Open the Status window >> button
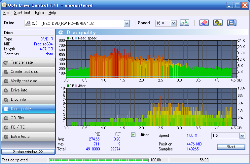The image size is (250, 164). [28, 152]
